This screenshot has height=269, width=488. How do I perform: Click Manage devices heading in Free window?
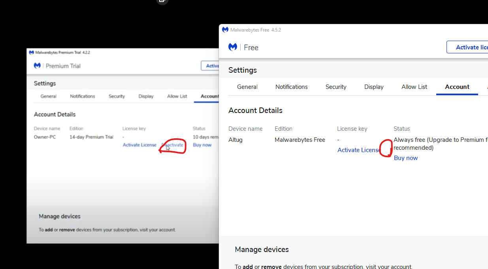262,249
